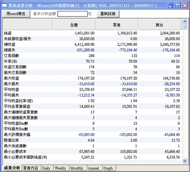Click the scroll down arrow
Image resolution: width=190 pixels, height=172 pixels.
[x=185, y=161]
